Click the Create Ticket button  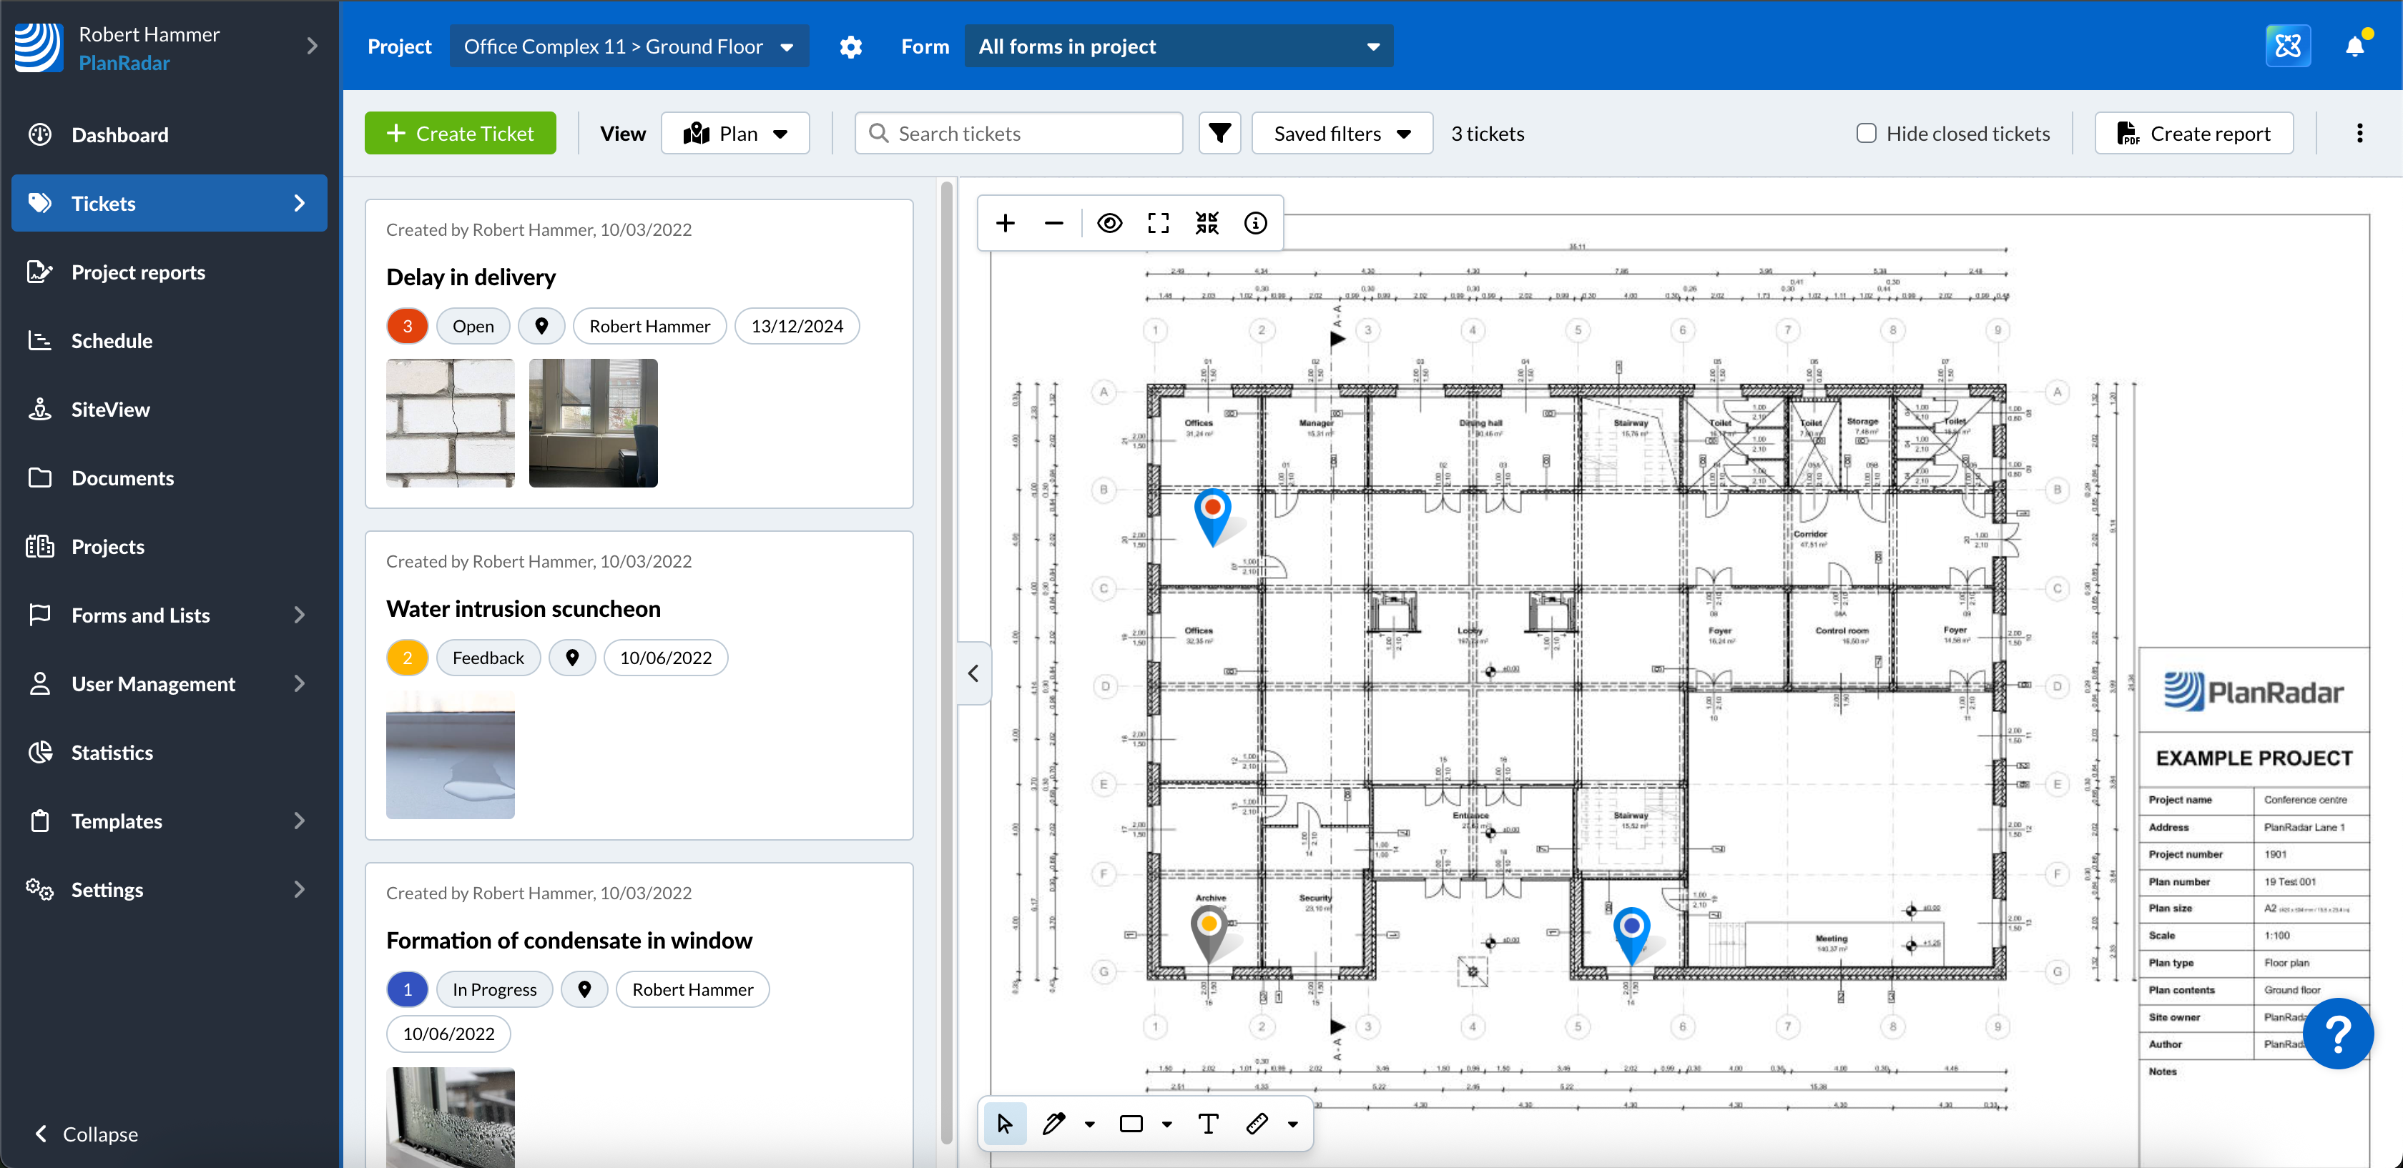click(x=460, y=133)
